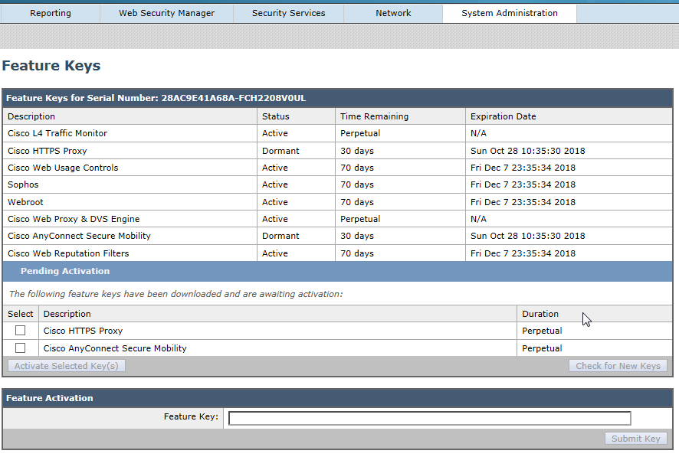Click the Dormant status for Cisco HTTPS Proxy
679x457 pixels.
pyautogui.click(x=280, y=151)
